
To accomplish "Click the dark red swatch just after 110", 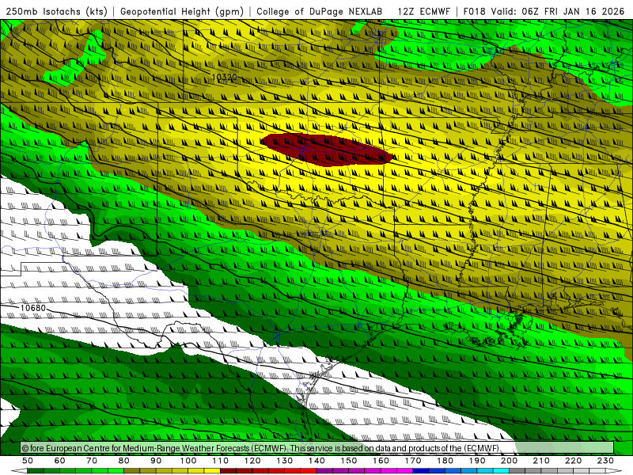I will (x=228, y=471).
